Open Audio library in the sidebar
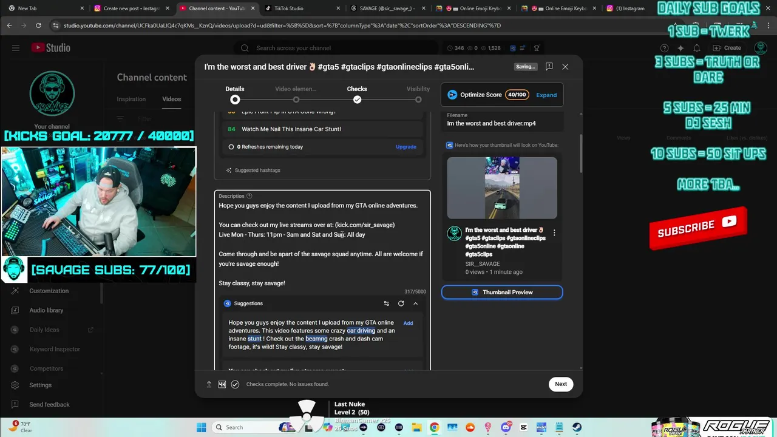777x437 pixels. point(46,310)
